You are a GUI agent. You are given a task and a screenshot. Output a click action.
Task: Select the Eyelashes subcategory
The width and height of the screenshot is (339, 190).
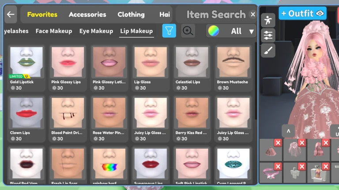[16, 31]
